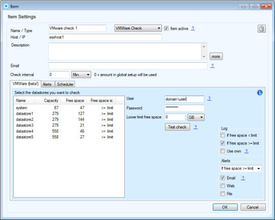This screenshot has width=275, height=220.
Task: Sort by Free space column header
Action: point(73,101)
